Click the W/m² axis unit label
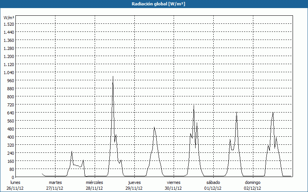308x192 pixels. (x=9, y=18)
